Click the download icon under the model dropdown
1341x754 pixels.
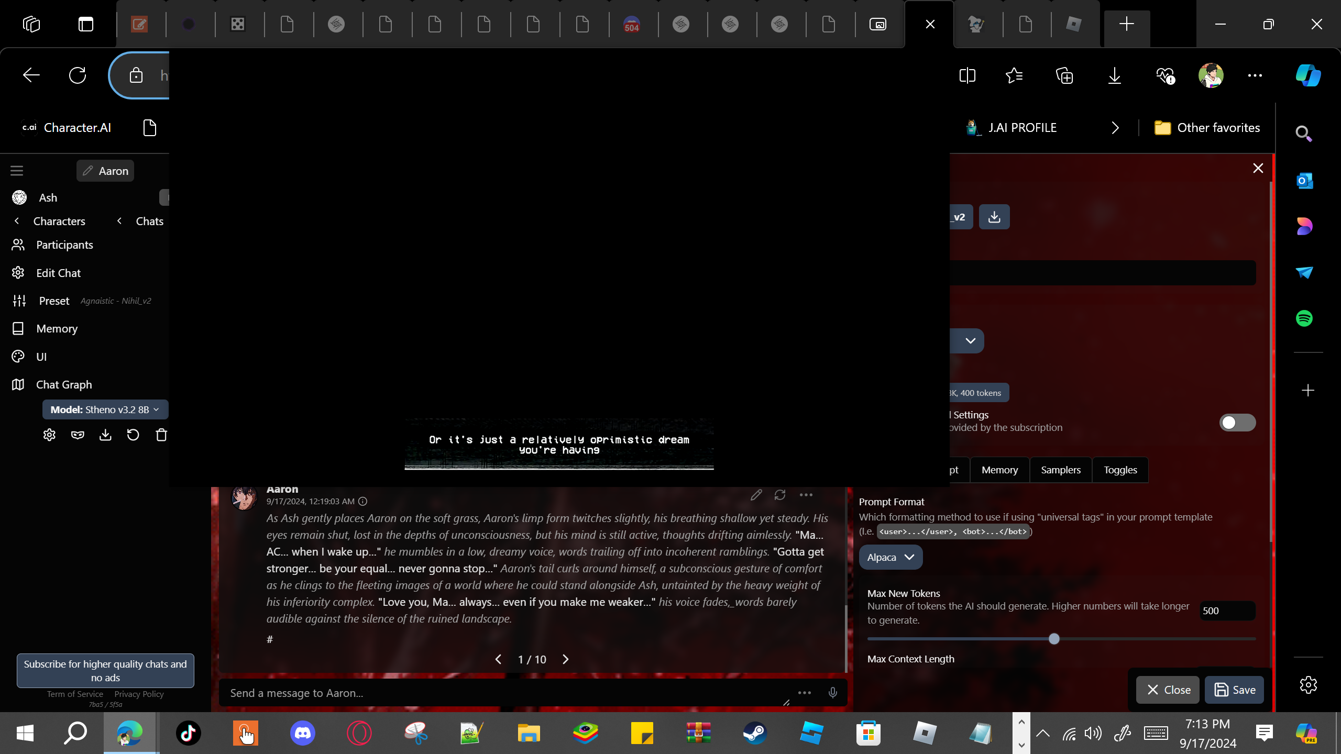pyautogui.click(x=105, y=435)
